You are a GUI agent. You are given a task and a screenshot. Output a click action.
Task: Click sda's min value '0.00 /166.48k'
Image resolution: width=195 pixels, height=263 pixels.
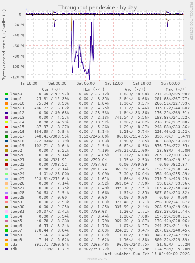94,244
